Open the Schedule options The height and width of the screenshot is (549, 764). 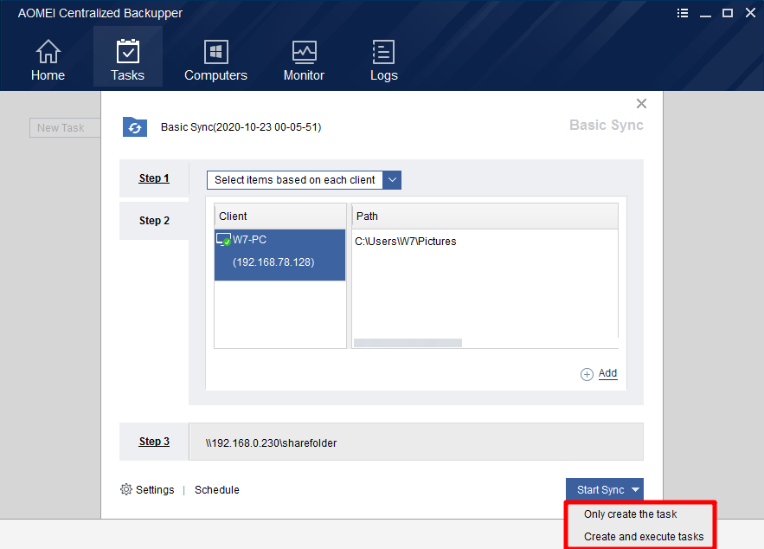coord(217,490)
